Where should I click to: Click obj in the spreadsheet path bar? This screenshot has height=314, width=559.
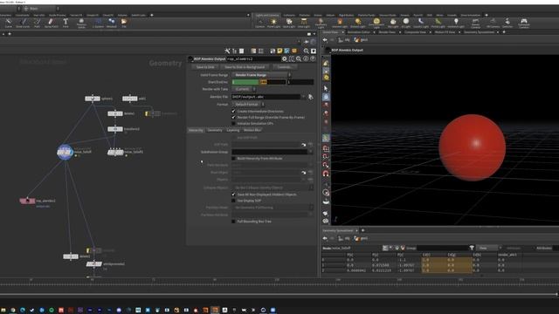click(x=345, y=238)
